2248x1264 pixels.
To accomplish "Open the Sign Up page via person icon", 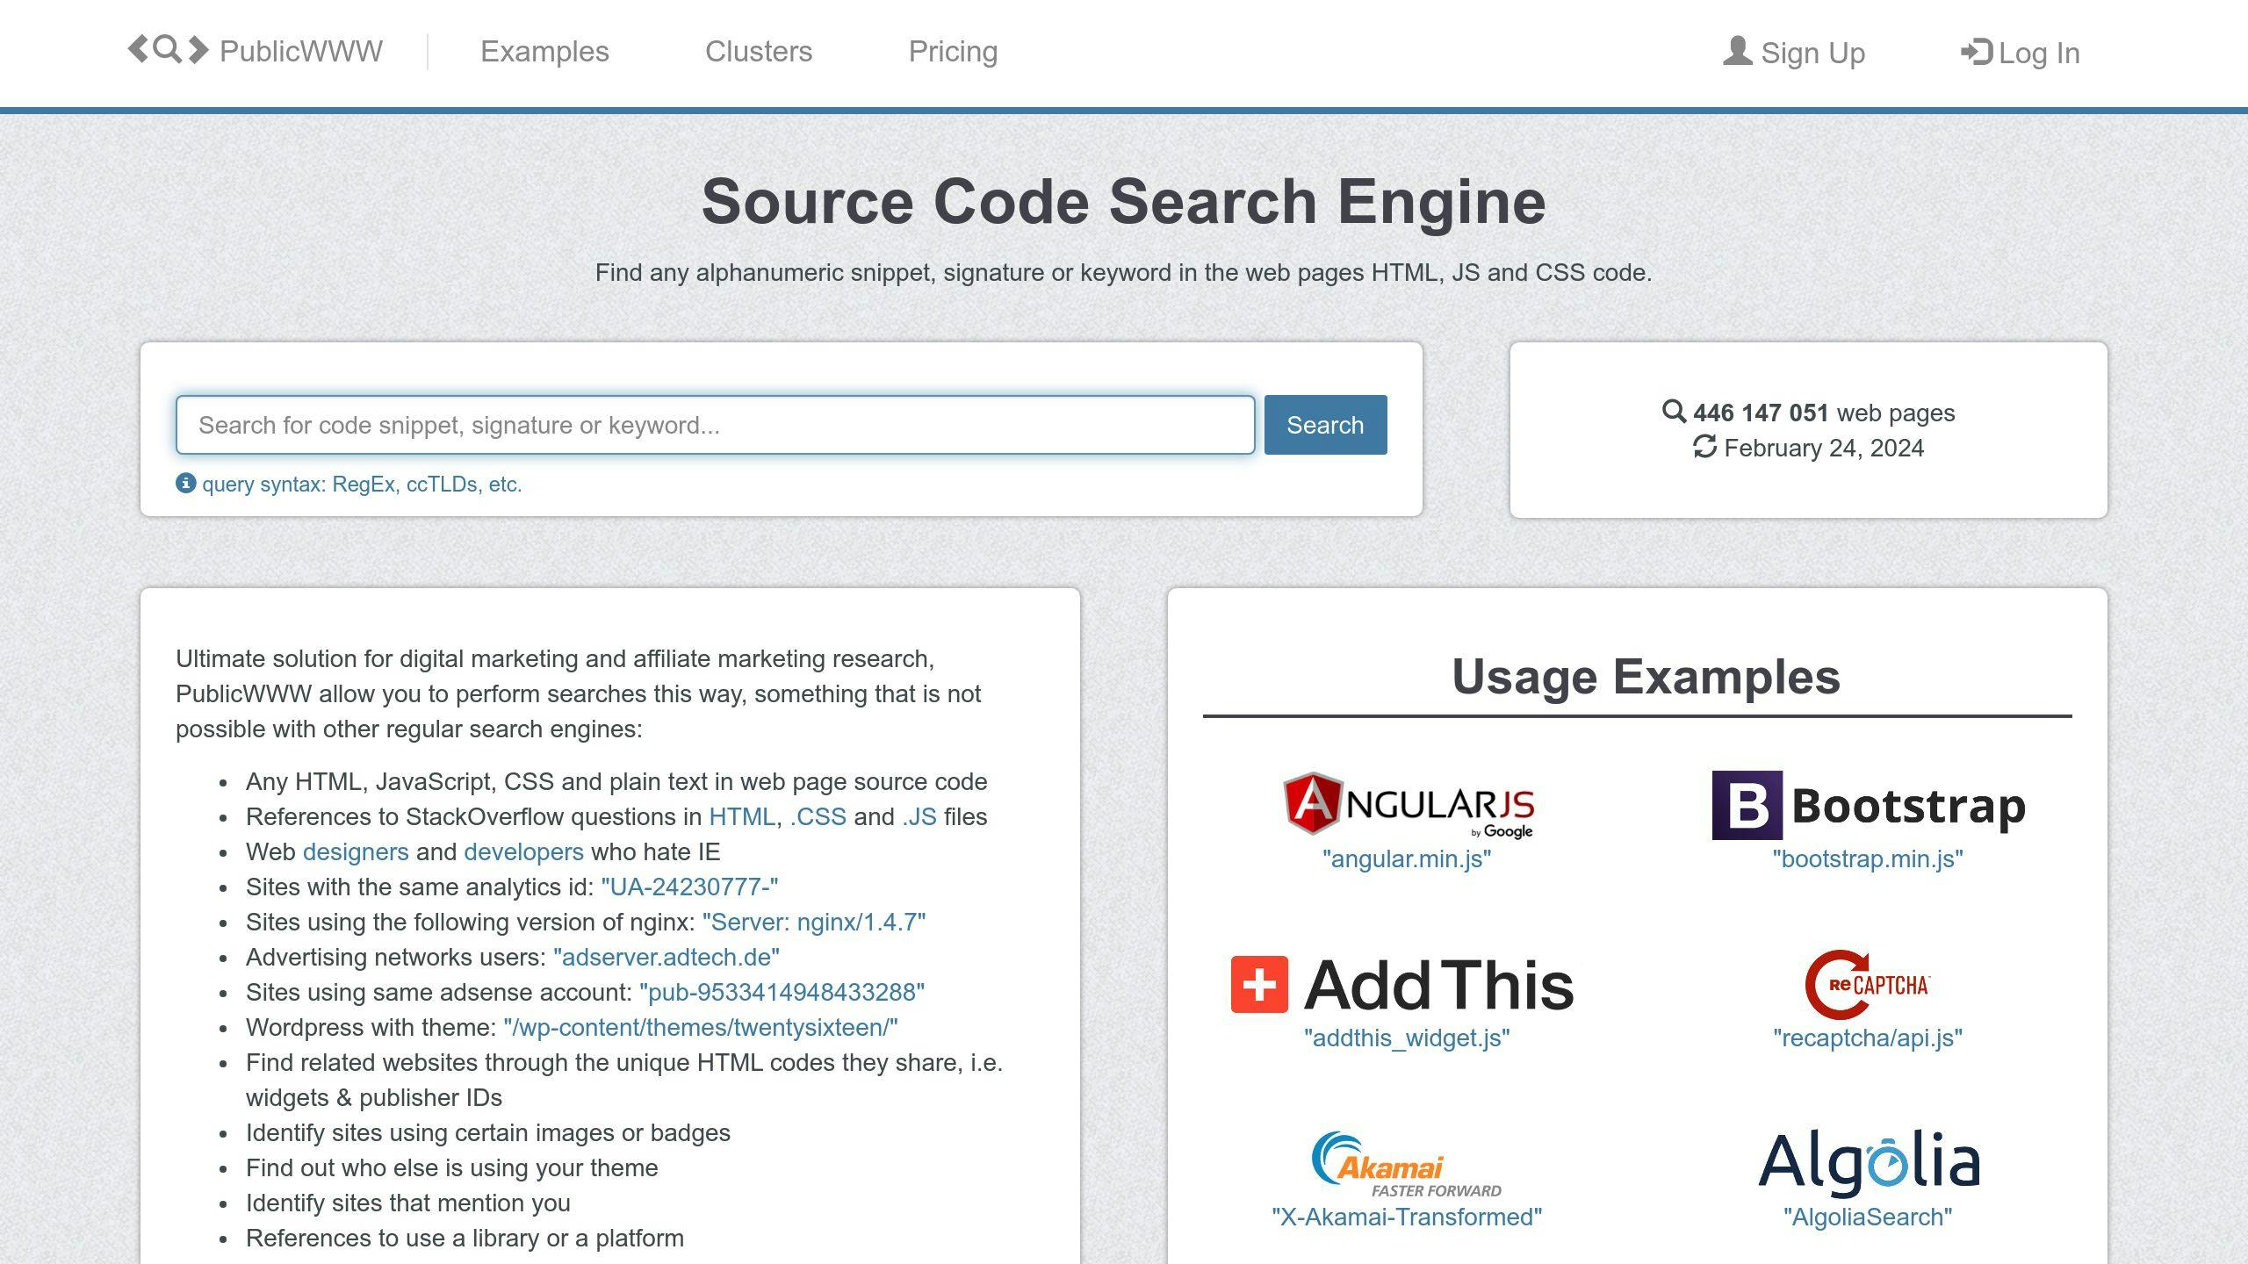I will pos(1736,52).
